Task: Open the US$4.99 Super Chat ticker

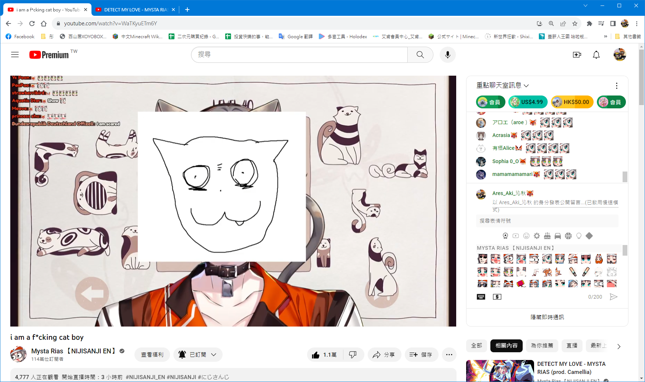Action: point(528,102)
